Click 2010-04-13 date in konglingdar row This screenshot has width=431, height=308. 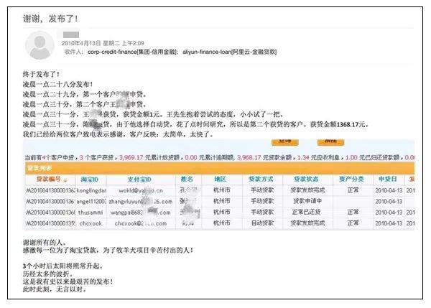pyautogui.click(x=389, y=190)
